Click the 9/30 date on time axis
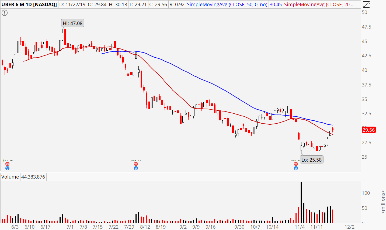Image resolution: width=386 pixels, height=230 pixels. click(x=239, y=227)
